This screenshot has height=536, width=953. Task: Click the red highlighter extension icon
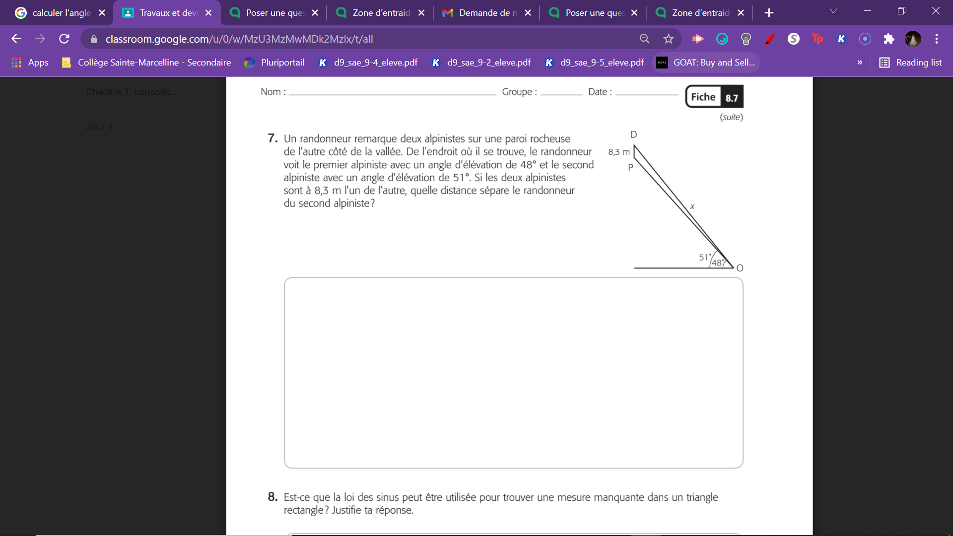click(x=770, y=39)
